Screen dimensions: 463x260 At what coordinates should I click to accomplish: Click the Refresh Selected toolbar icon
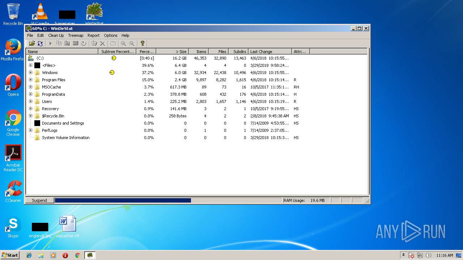tap(84, 43)
